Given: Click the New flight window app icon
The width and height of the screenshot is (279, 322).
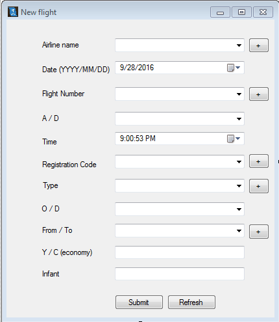Looking at the screenshot, I should coord(13,12).
